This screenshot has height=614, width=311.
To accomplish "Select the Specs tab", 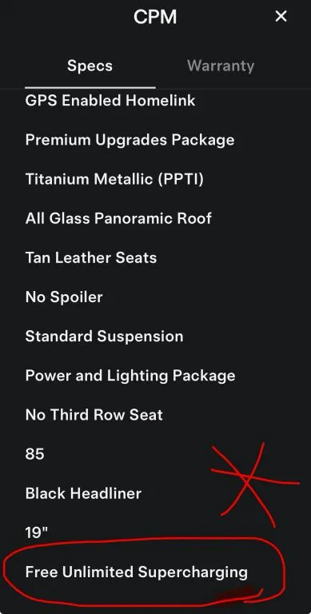I will [90, 66].
